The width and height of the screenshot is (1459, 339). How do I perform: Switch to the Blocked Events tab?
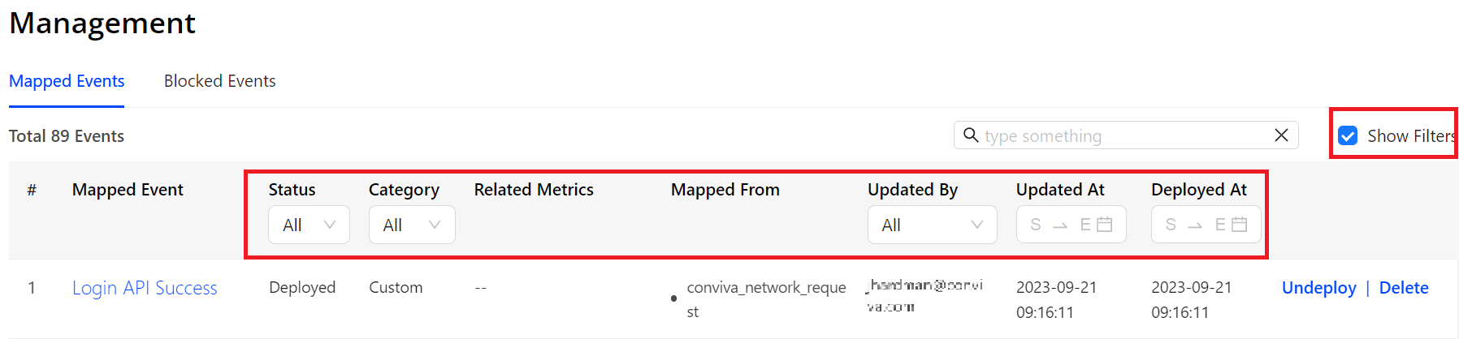pyautogui.click(x=219, y=81)
